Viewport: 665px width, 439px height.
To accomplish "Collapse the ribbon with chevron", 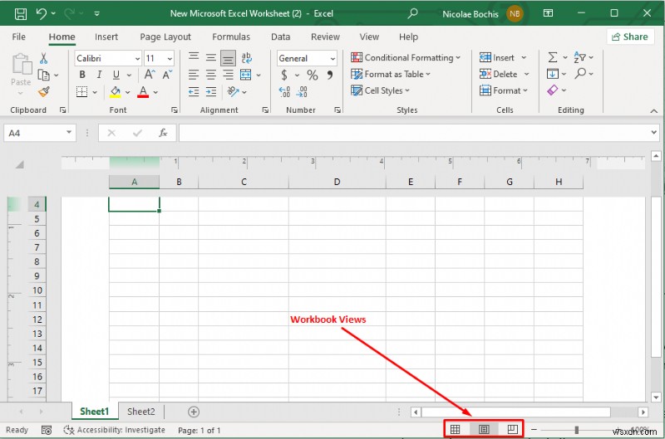I will point(653,110).
